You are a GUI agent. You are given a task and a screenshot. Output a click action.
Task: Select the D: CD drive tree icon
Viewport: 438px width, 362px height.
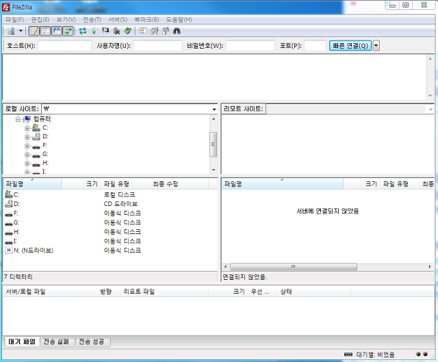[36, 137]
